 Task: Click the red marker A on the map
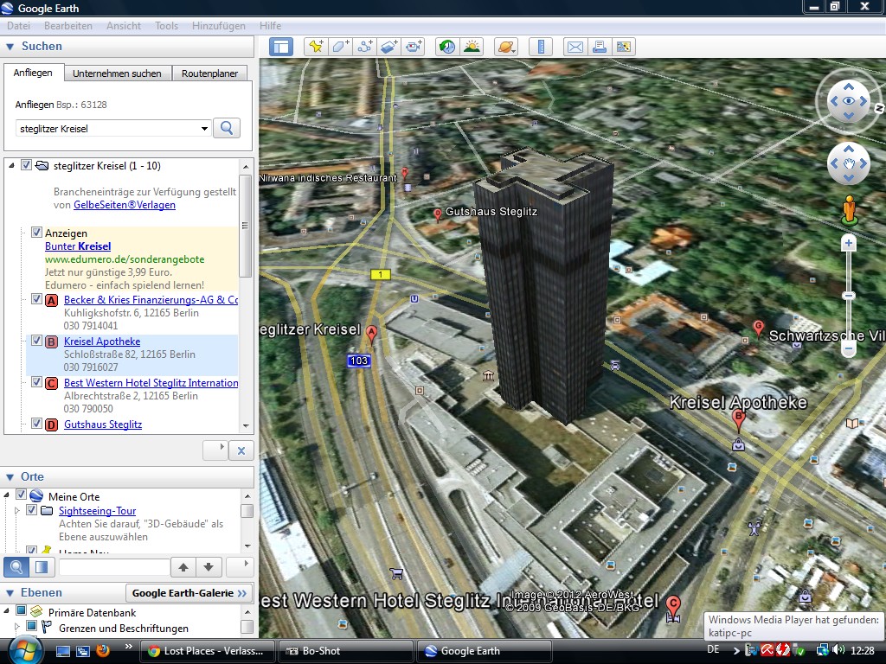tap(371, 333)
